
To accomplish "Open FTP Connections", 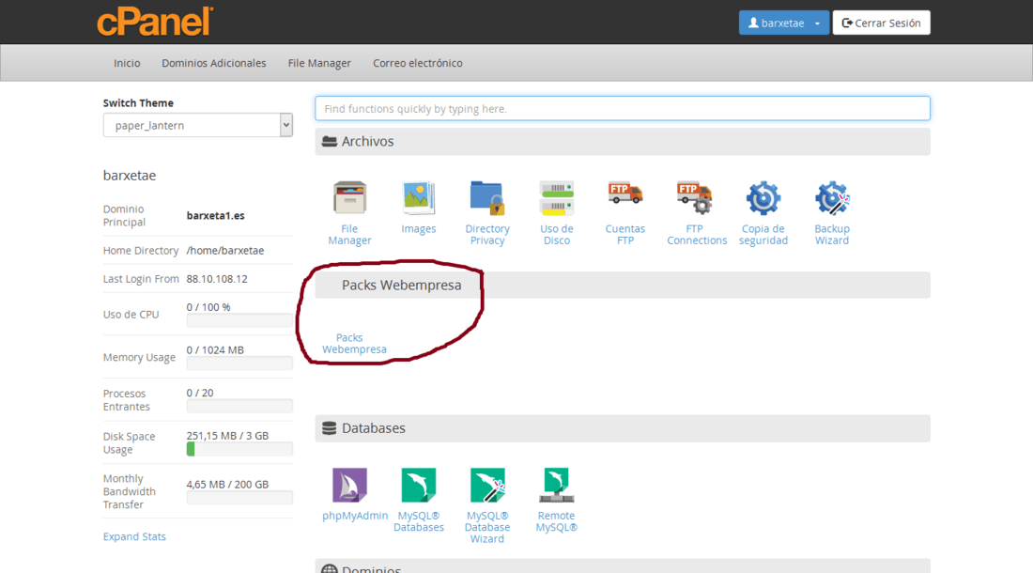I will (x=694, y=197).
